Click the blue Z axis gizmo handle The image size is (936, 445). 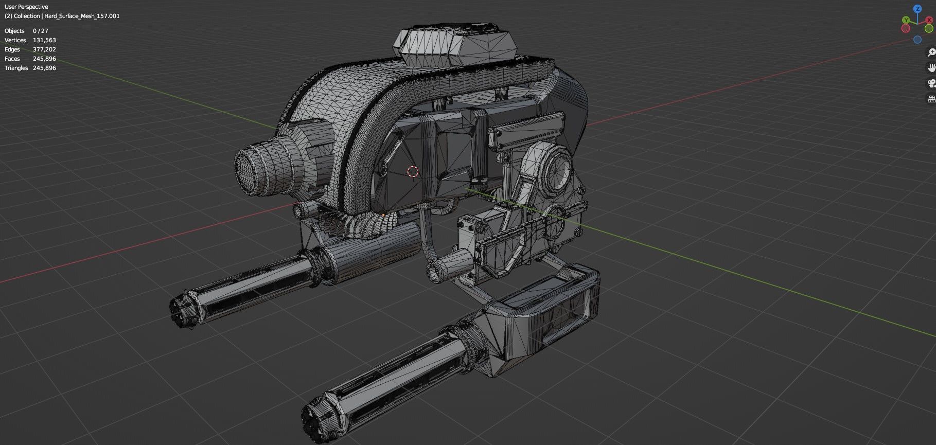(917, 9)
